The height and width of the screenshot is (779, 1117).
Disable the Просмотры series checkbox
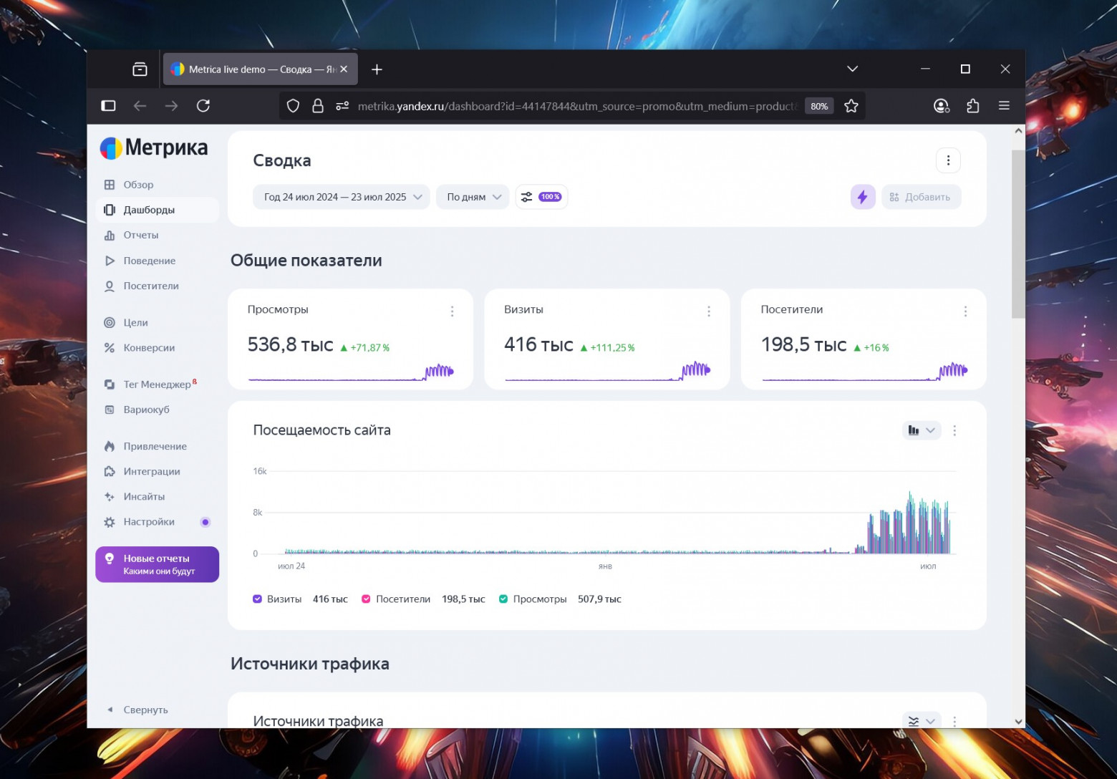point(503,599)
